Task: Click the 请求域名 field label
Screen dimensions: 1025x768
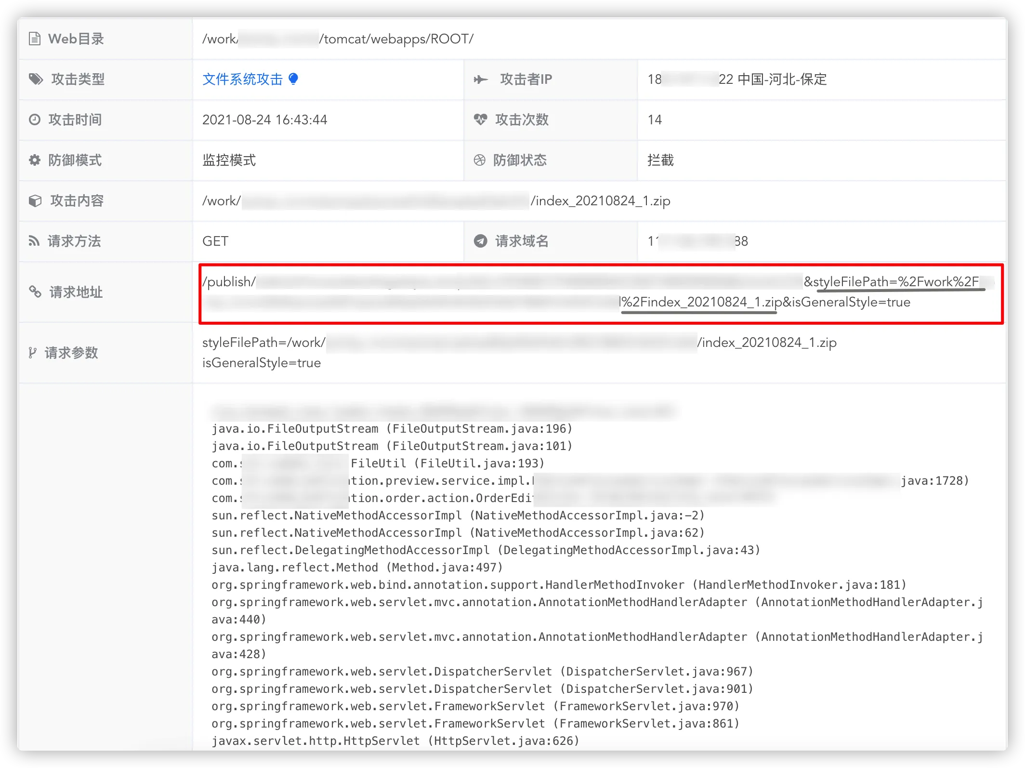Action: pos(522,241)
